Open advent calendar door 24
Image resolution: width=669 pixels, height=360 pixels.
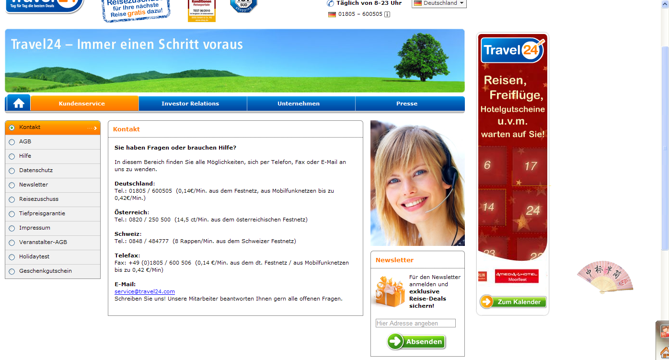pyautogui.click(x=530, y=210)
